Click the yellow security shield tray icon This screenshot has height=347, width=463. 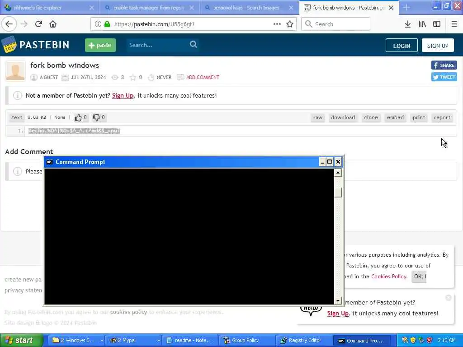pyautogui.click(x=413, y=341)
